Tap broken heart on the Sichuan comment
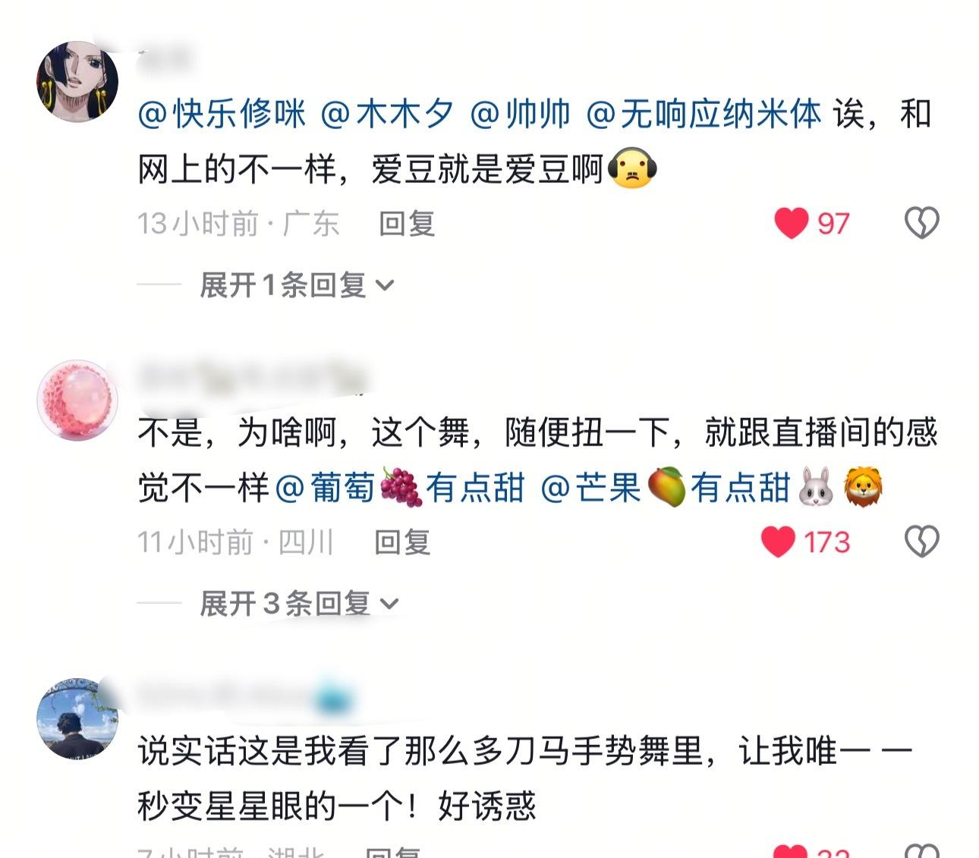 pyautogui.click(x=921, y=542)
